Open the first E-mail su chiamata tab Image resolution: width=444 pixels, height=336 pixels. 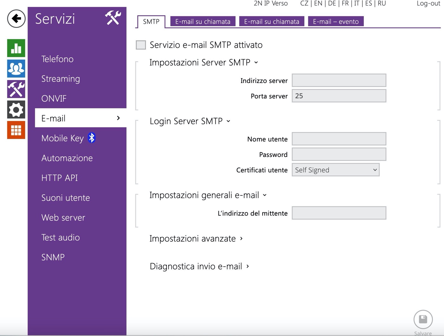[x=203, y=22]
